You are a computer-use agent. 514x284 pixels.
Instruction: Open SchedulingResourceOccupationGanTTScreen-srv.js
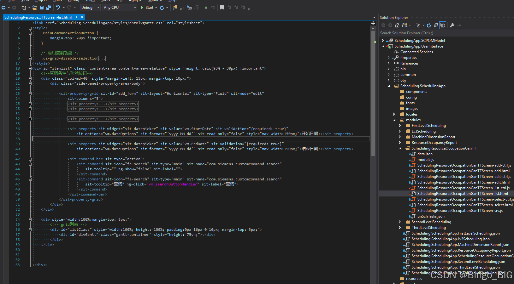click(460, 211)
